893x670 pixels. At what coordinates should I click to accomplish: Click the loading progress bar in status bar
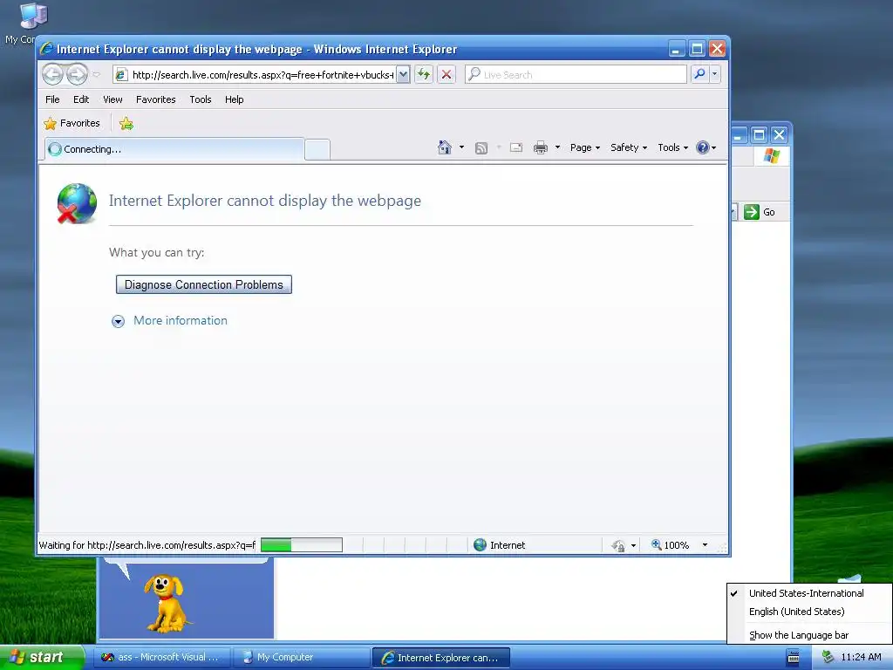pyautogui.click(x=301, y=545)
